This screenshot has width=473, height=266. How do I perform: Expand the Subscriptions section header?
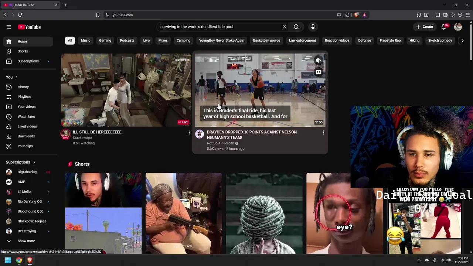pyautogui.click(x=21, y=162)
